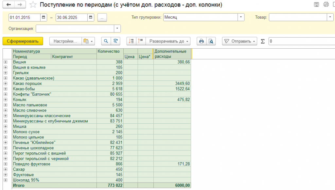Go forward with the right arrow
The height and width of the screenshot is (190, 335).
(x=20, y=5)
